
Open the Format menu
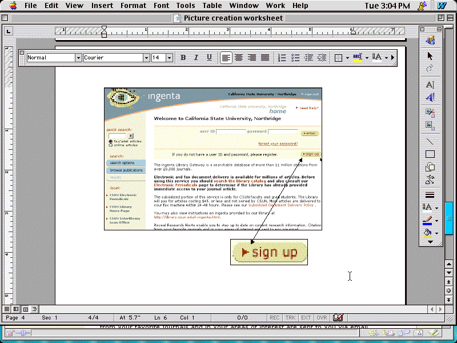pos(133,6)
